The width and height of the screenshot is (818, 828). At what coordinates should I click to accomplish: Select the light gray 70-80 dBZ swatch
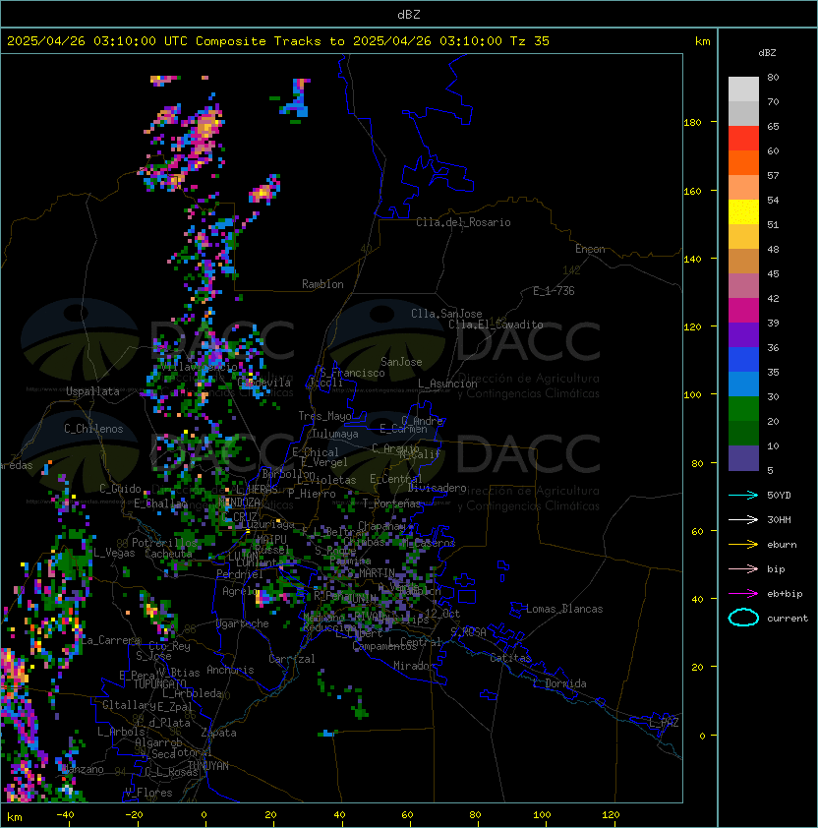pos(743,89)
